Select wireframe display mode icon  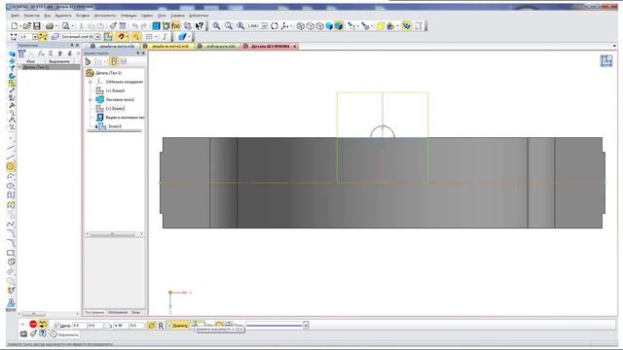301,26
